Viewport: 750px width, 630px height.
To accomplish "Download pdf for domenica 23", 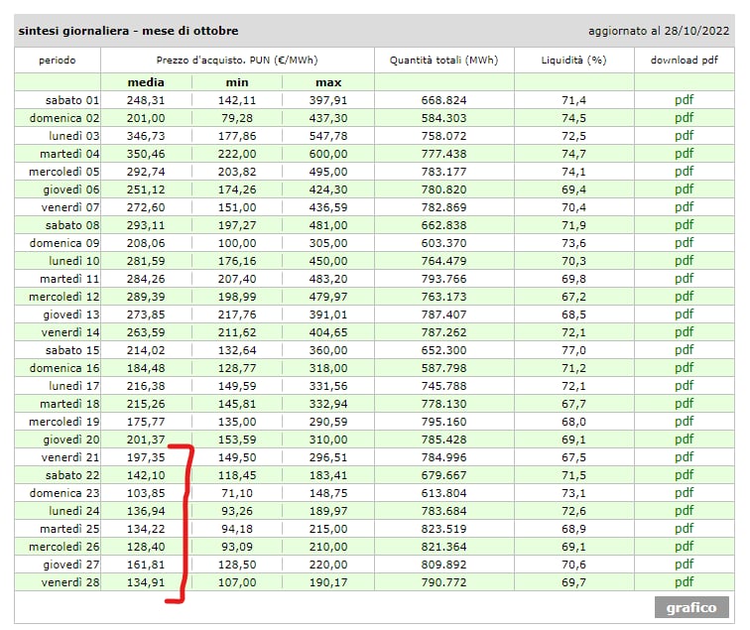I will pyautogui.click(x=684, y=493).
